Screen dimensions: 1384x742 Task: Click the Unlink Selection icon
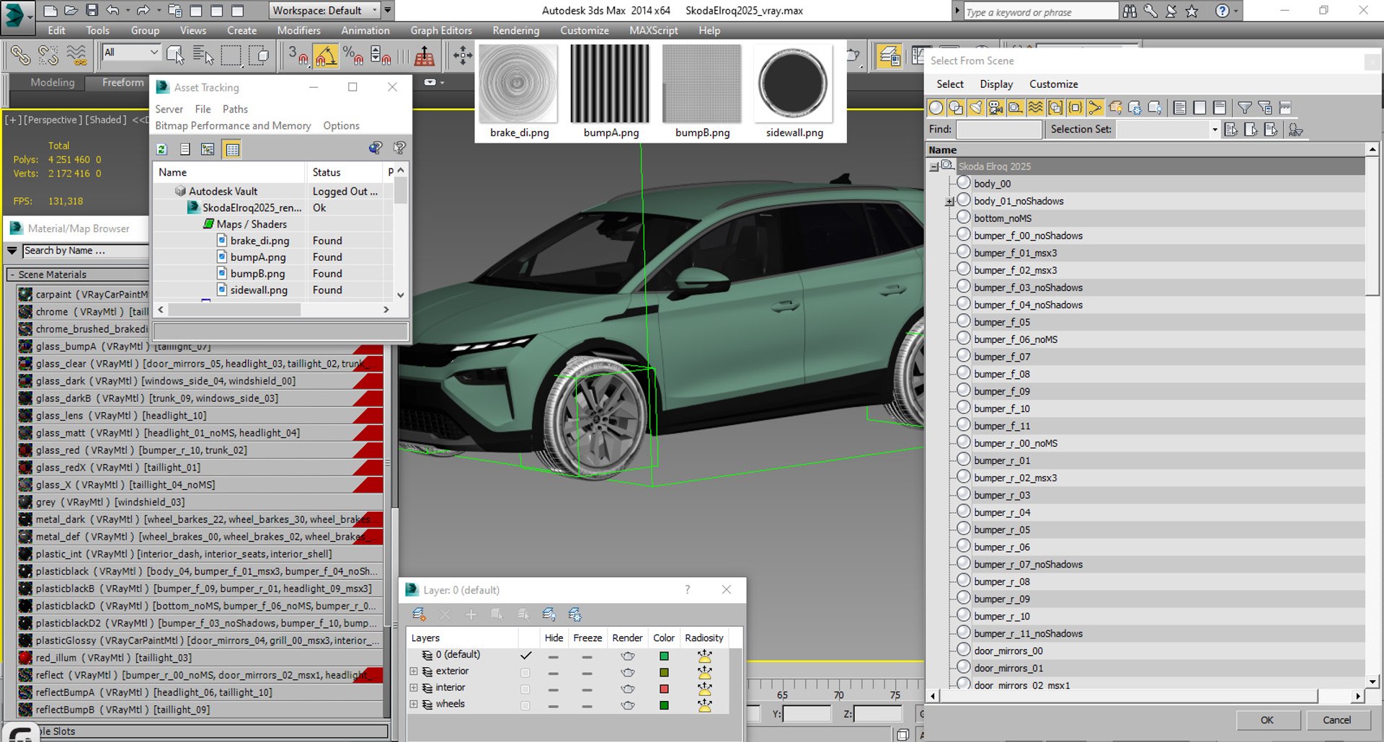[48, 55]
